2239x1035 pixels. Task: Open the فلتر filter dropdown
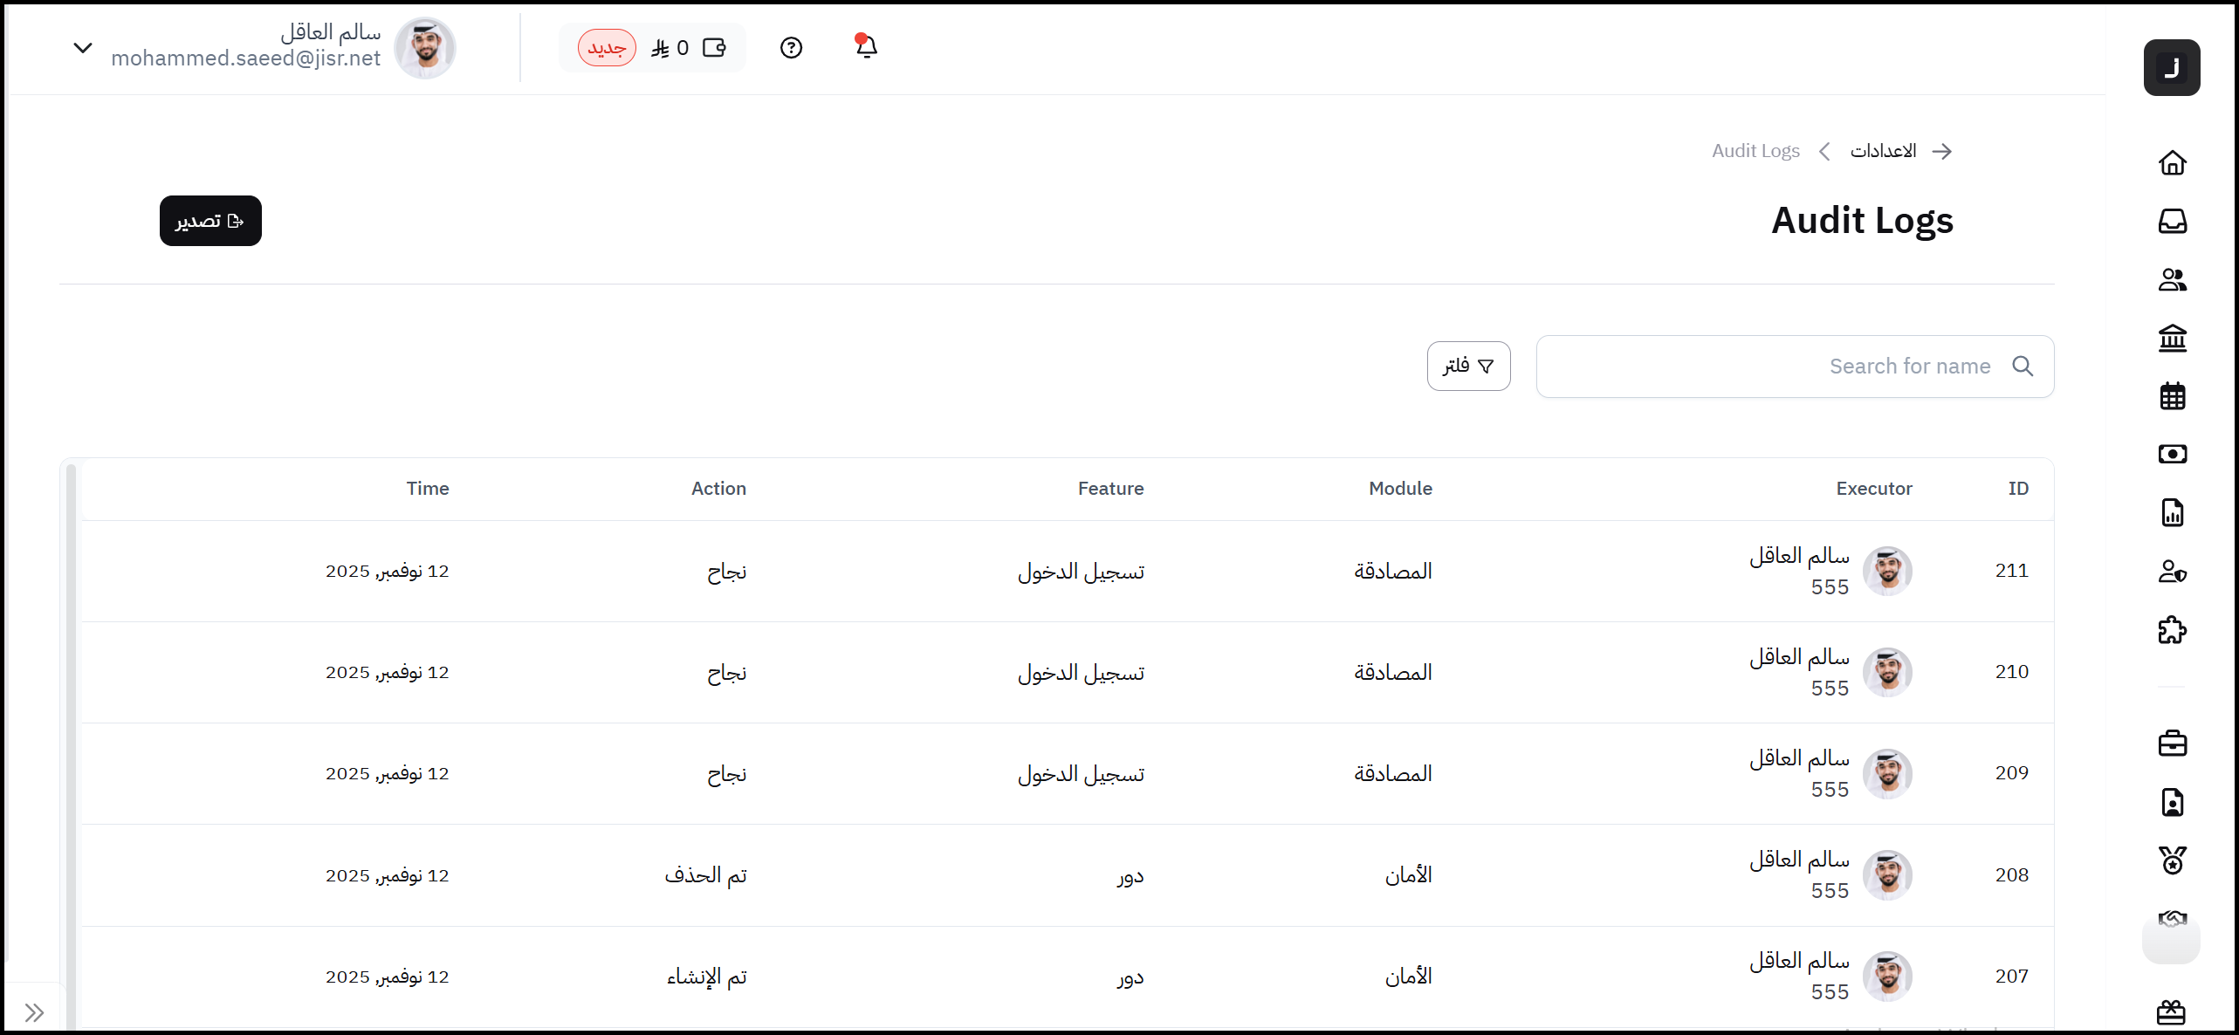(1468, 366)
